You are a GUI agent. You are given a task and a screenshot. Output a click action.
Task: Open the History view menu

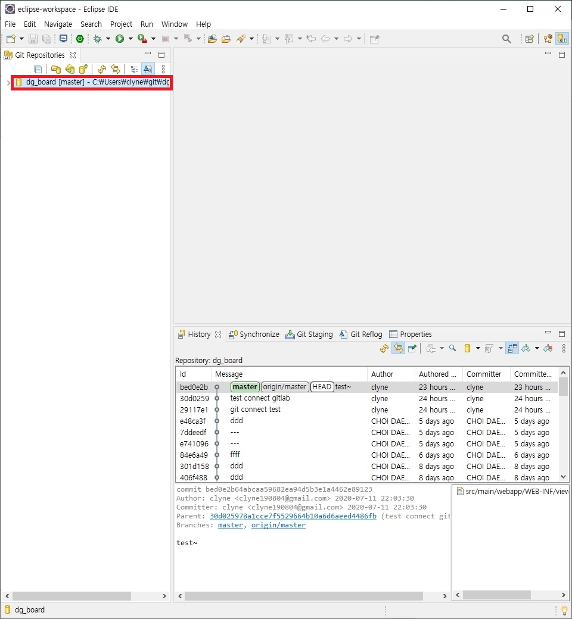coord(564,349)
